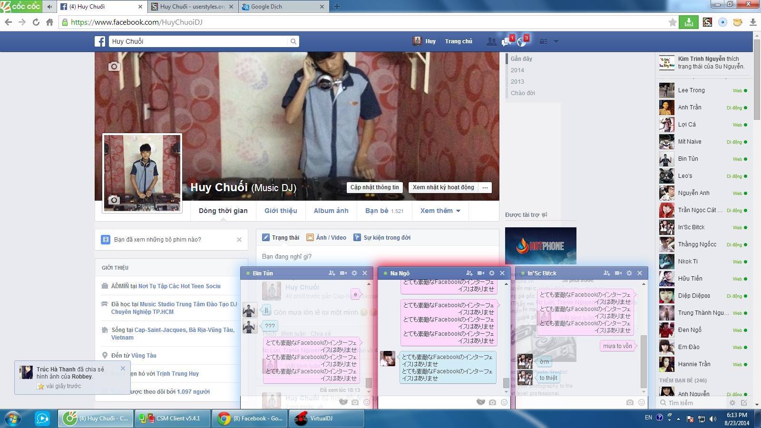
Task: Start video call in In'Sc Bitck chat
Action: tap(618, 273)
